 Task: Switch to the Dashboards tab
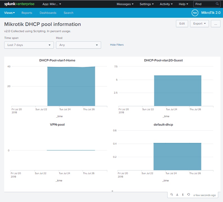click(x=48, y=13)
